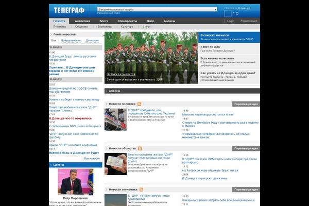Open red headline В Донецке что-то взорвалось
The width and height of the screenshot is (309, 206).
click(x=71, y=118)
